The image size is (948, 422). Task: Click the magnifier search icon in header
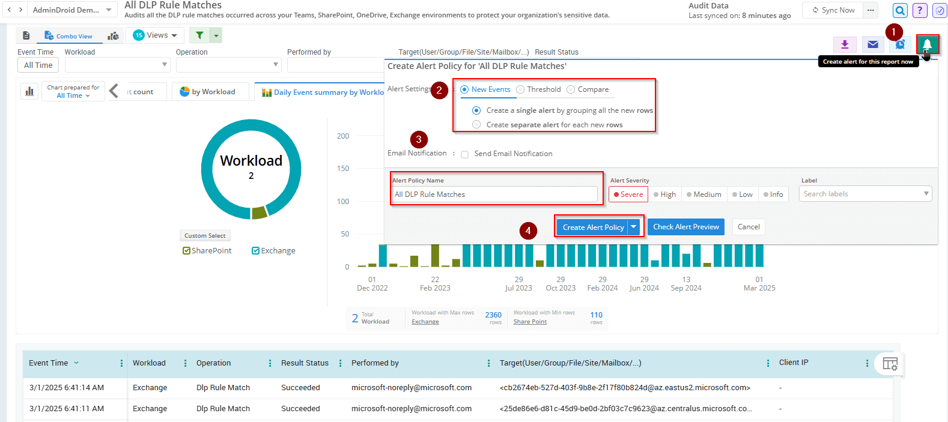coord(900,10)
